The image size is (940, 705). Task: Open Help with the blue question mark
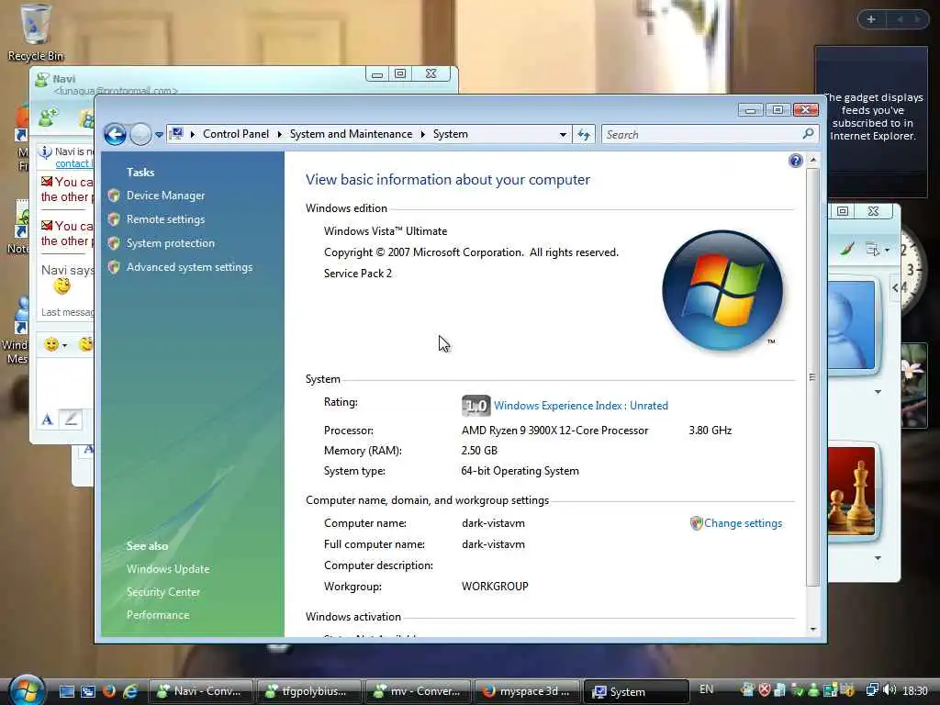(x=796, y=161)
